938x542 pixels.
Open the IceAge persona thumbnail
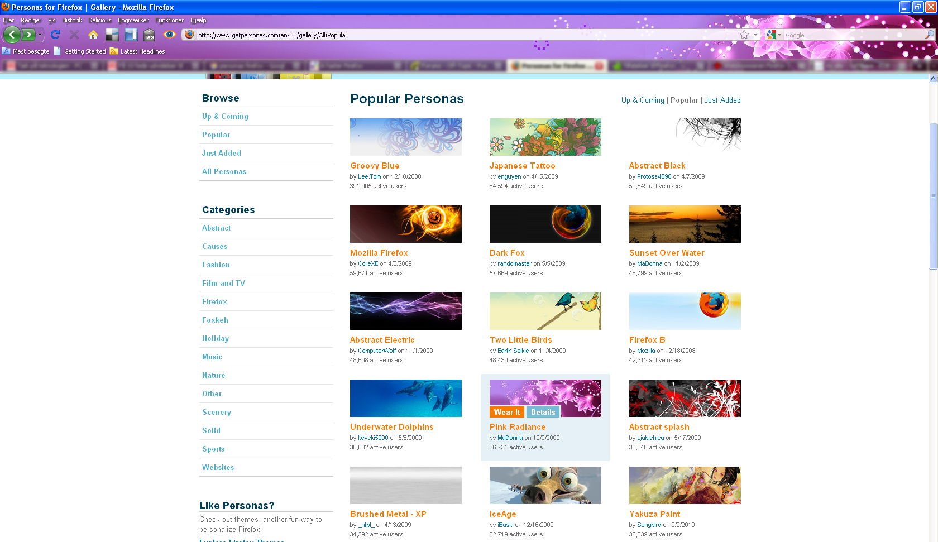[x=545, y=485]
